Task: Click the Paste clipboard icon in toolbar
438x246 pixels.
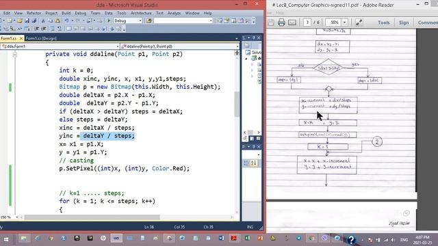Action: click(57, 20)
